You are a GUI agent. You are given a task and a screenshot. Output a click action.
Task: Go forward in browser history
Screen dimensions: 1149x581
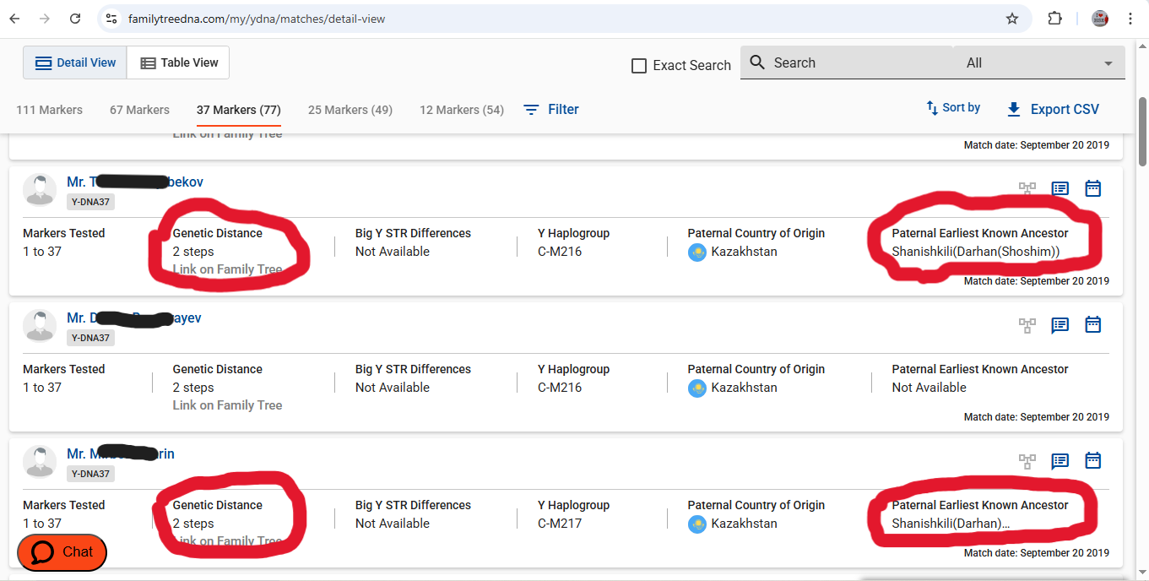coord(45,19)
